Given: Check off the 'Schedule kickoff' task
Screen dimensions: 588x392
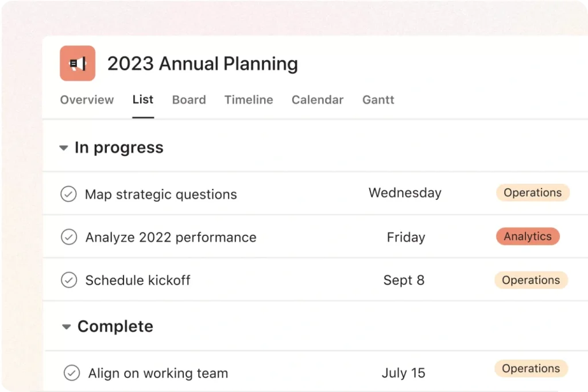Looking at the screenshot, I should (x=68, y=280).
